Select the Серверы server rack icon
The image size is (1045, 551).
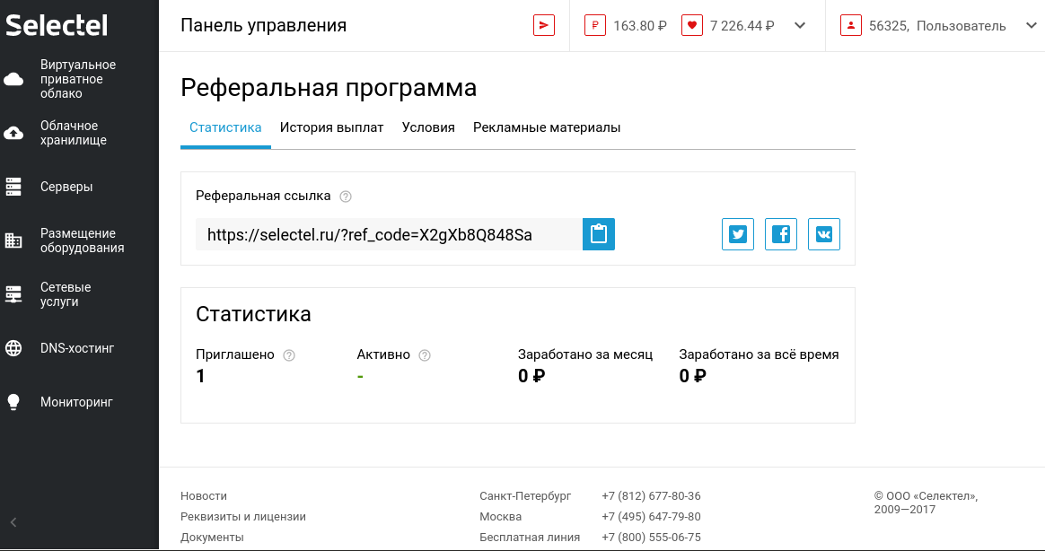point(13,188)
